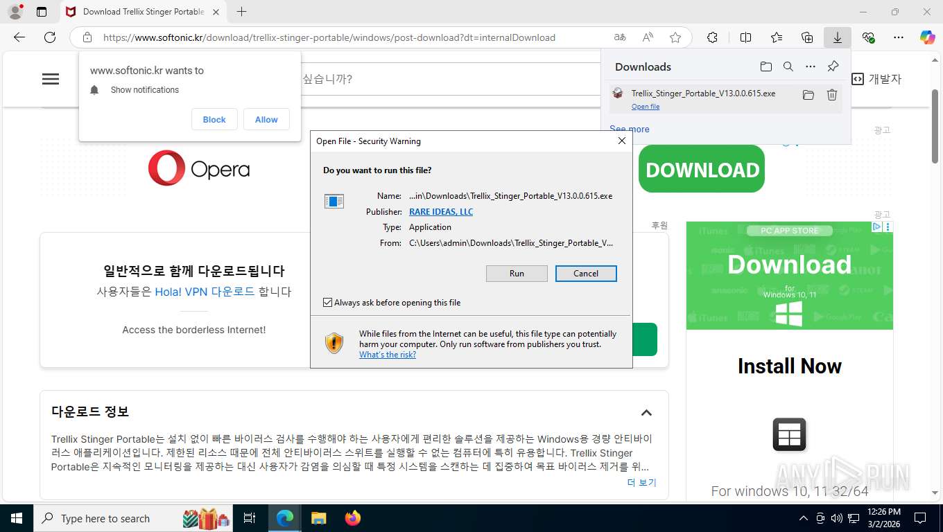Viewport: 943px width, 532px height.
Task: Open the volume control in tray
Action: pyautogui.click(x=837, y=518)
